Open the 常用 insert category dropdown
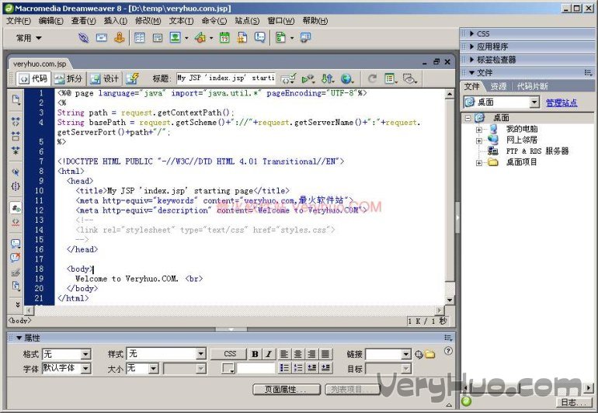 tap(29, 38)
